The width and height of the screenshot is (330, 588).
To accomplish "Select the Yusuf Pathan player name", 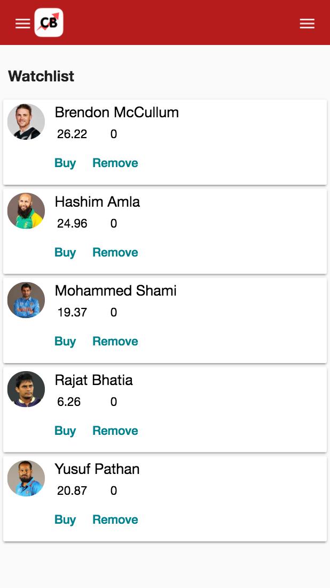I will (x=97, y=469).
